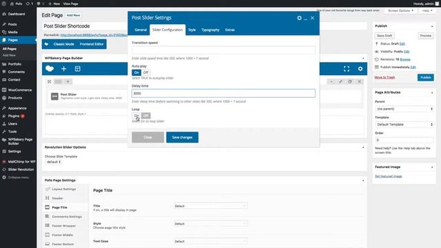Edit the post Visibility setting

pyautogui.click(x=407, y=52)
